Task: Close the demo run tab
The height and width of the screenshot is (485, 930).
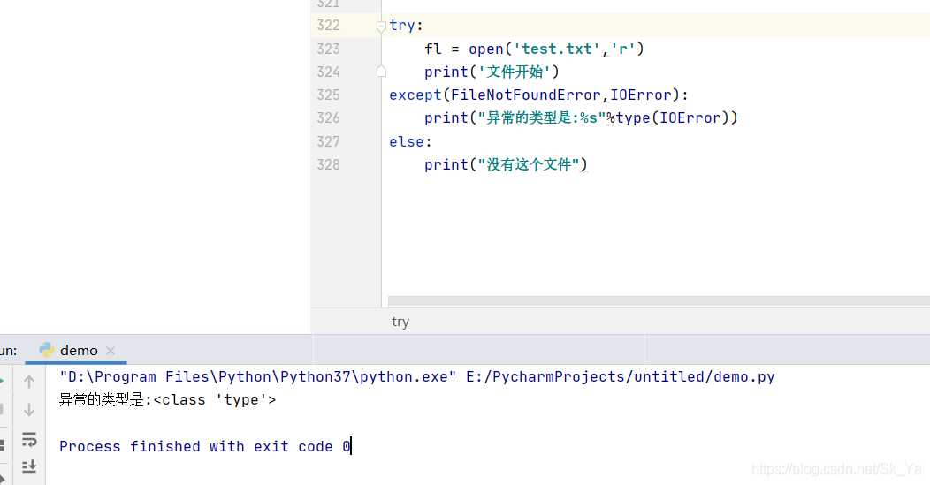Action: [x=111, y=351]
